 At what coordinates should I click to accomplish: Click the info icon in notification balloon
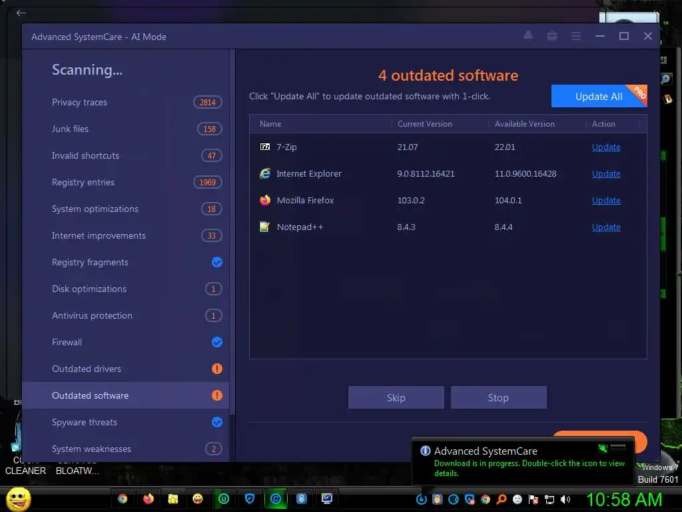426,451
